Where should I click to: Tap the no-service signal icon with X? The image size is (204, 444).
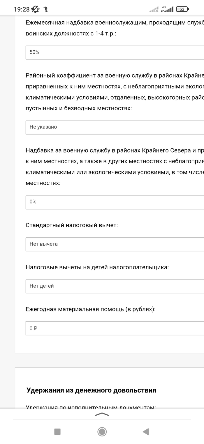(154, 10)
